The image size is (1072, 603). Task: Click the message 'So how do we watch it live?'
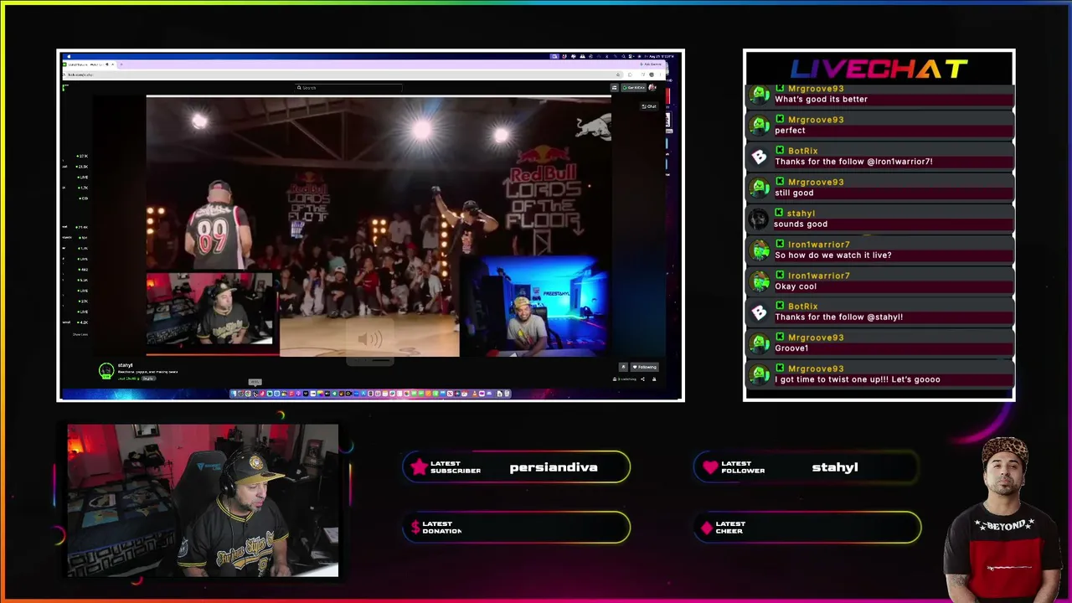[x=832, y=255]
